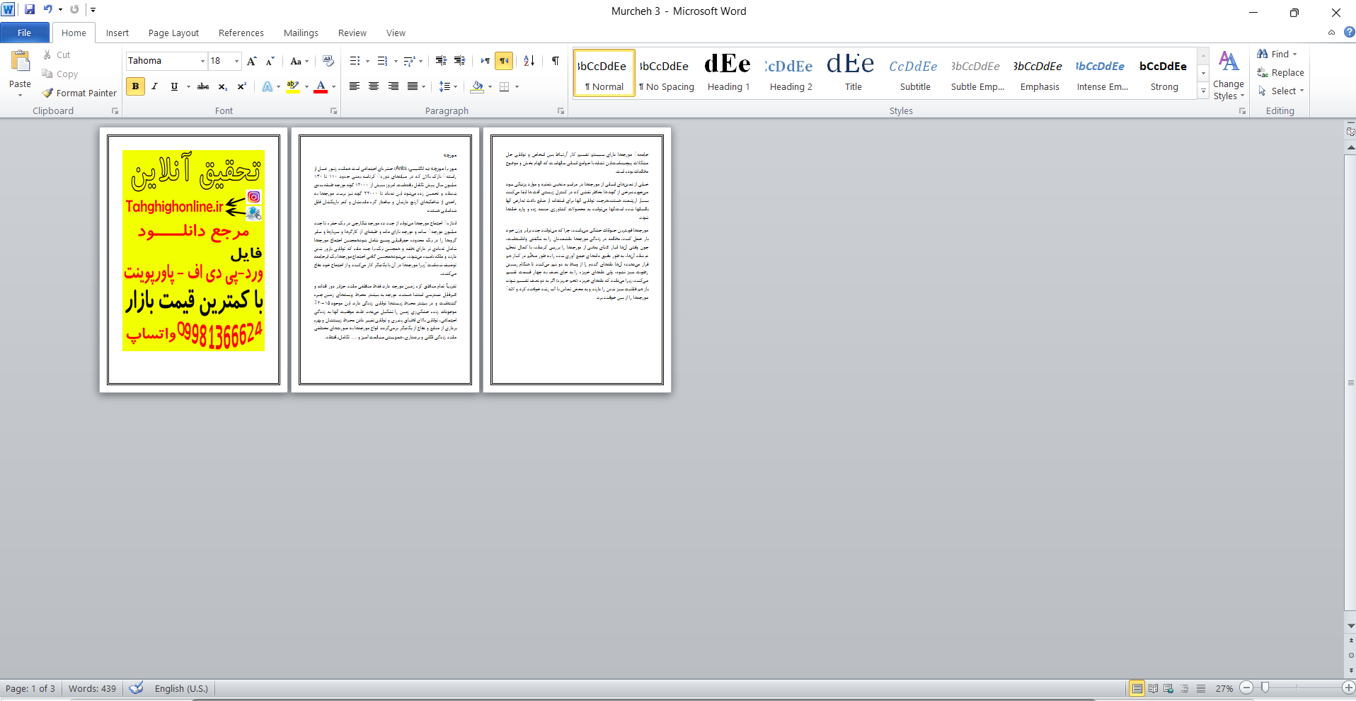Switch to Web Layout view
The height and width of the screenshot is (701, 1356).
tap(1168, 688)
